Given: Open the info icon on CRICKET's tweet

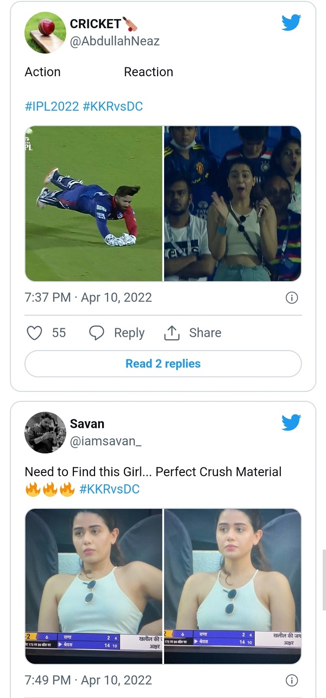Looking at the screenshot, I should 292,297.
